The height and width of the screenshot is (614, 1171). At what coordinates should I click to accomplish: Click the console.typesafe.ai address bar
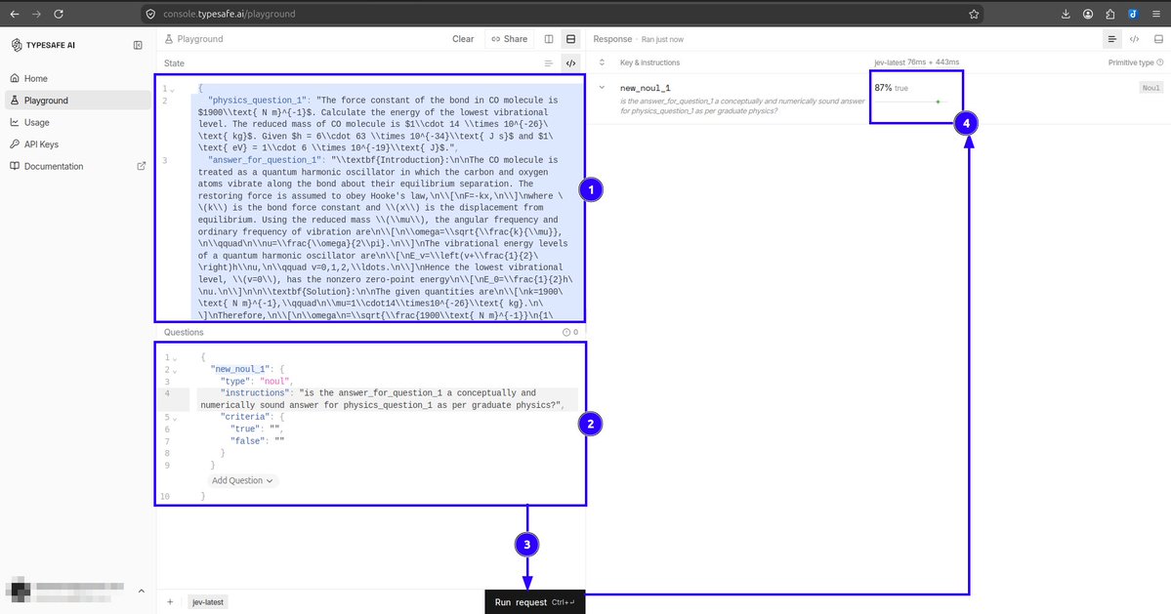tap(561, 14)
